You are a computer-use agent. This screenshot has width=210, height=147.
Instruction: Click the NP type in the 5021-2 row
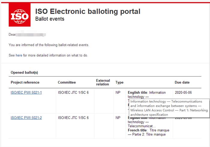tap(118, 118)
